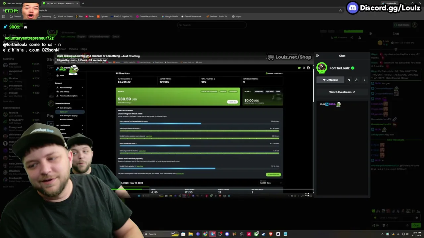
Task: Click the Kick search field
Action: tap(212, 25)
